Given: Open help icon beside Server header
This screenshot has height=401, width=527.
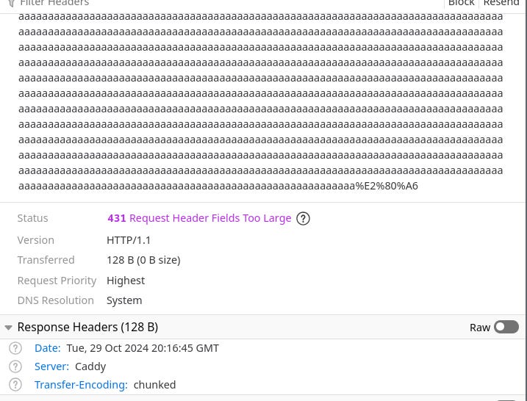Looking at the screenshot, I should (15, 366).
